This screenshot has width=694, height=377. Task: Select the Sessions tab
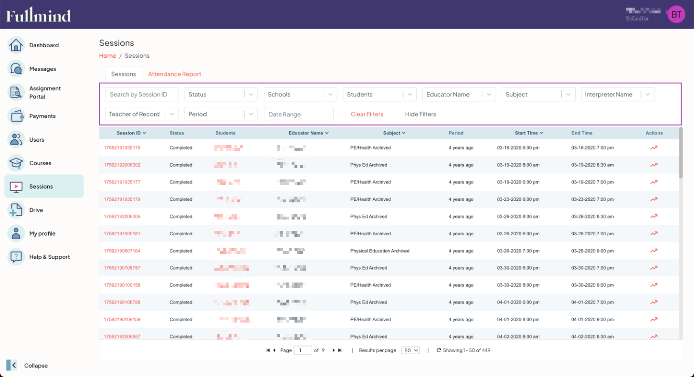point(123,74)
